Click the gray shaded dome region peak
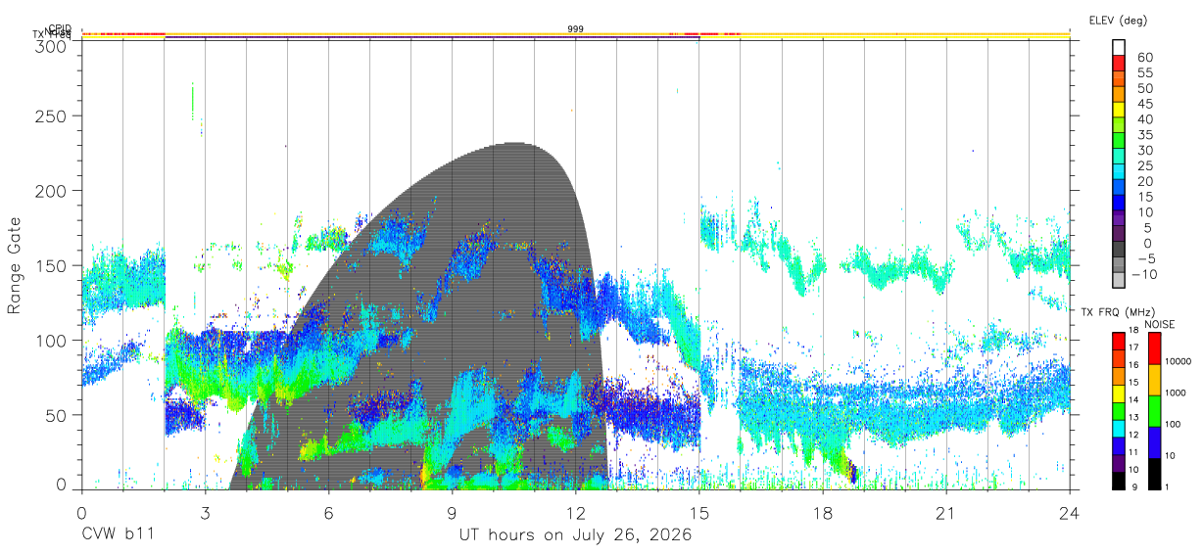The height and width of the screenshot is (555, 1203). point(516,145)
